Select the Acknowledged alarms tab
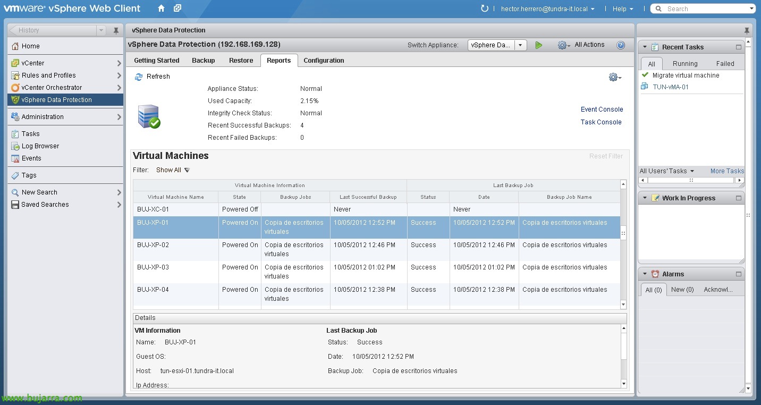This screenshot has width=761, height=405. [718, 290]
